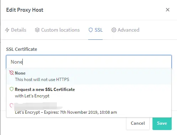This screenshot has width=177, height=135.
Task: Choose the None certificate option
Action: pos(89,76)
